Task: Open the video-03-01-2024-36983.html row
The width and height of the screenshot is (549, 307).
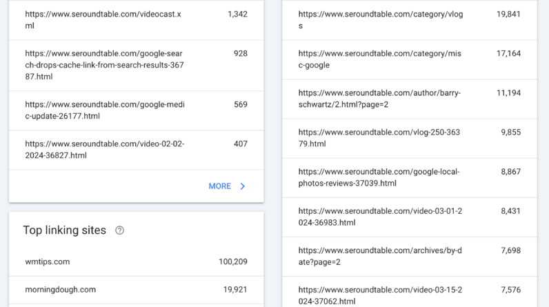Action: point(410,217)
